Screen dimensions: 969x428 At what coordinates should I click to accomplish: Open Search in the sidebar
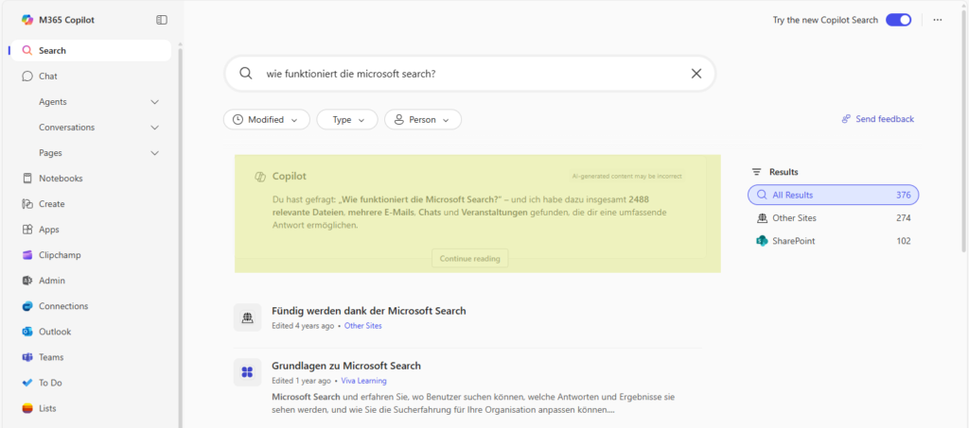(x=90, y=51)
